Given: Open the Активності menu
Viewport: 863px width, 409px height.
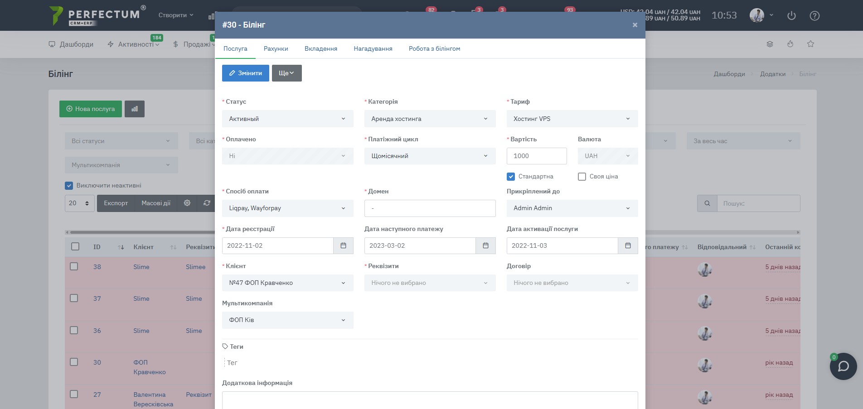Looking at the screenshot, I should pyautogui.click(x=133, y=44).
